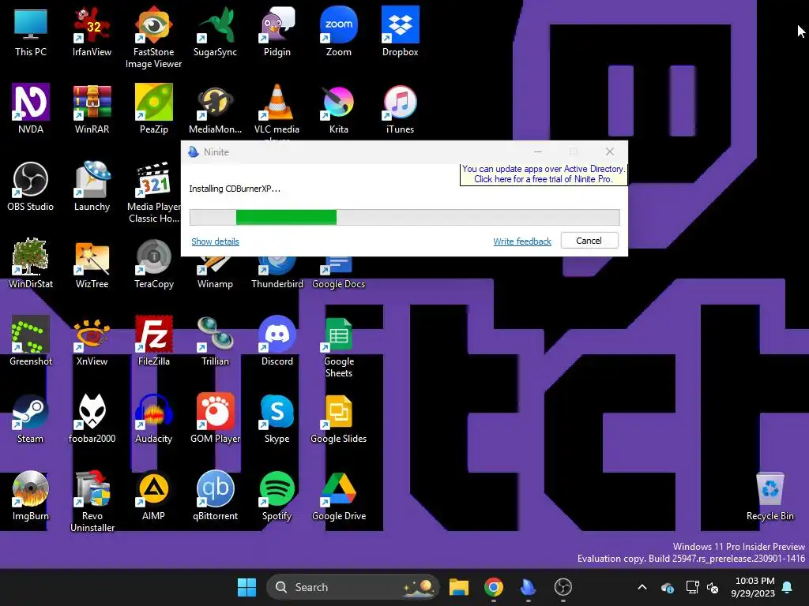Click the WizTree desktop shortcut
Screen dimensions: 809x606
tap(92, 264)
